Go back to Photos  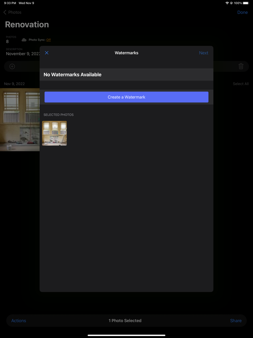[x=13, y=12]
